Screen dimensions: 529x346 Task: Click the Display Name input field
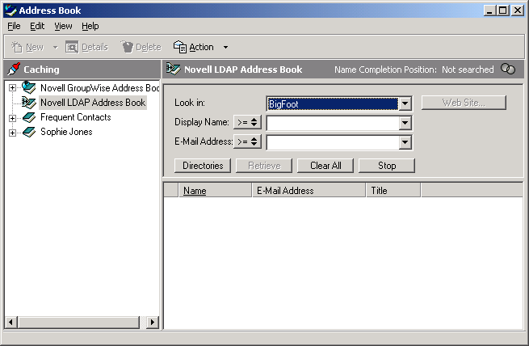(x=332, y=123)
